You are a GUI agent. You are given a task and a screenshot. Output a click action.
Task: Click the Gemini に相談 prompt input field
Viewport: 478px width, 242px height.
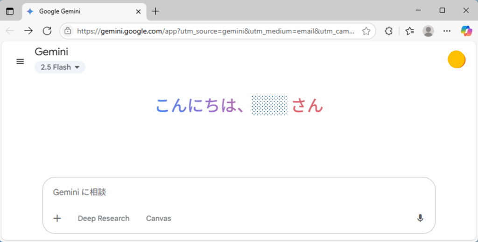click(x=239, y=192)
